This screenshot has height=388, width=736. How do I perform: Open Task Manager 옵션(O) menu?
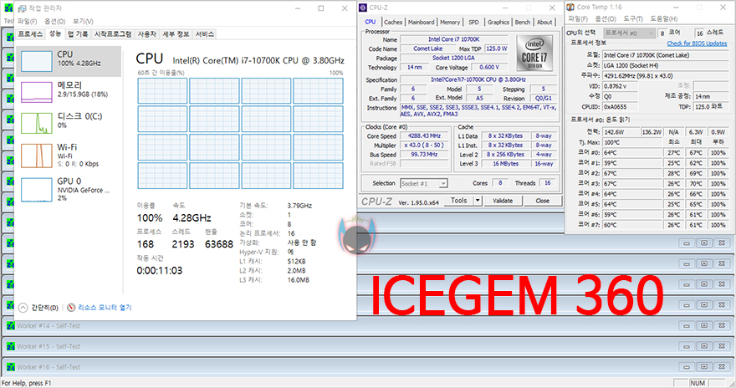point(54,21)
